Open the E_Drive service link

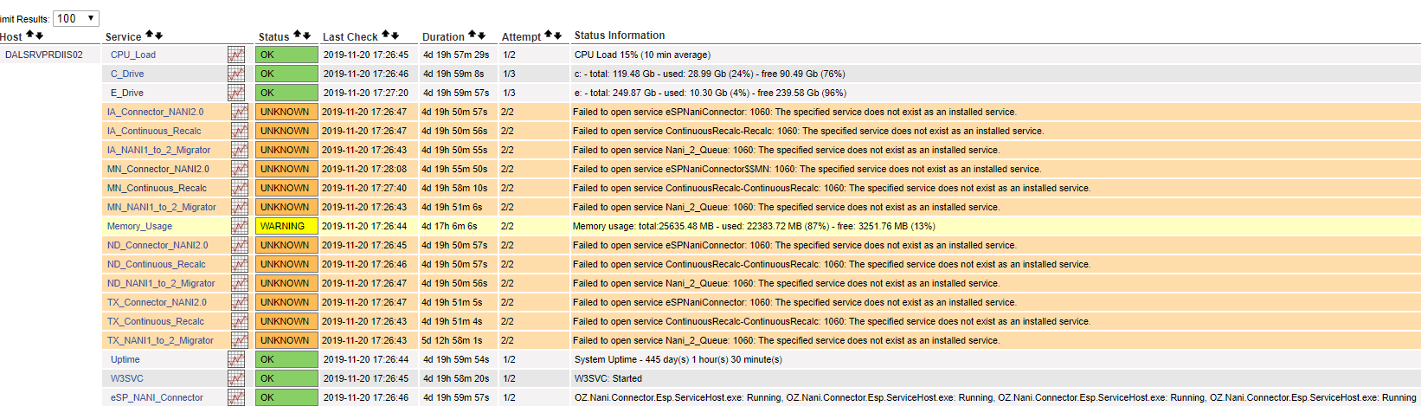coord(127,93)
